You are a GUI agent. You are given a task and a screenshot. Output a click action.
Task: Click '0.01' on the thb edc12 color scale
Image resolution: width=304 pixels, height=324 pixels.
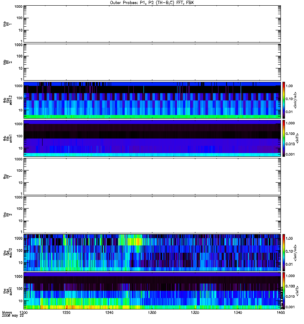[x=289, y=112]
